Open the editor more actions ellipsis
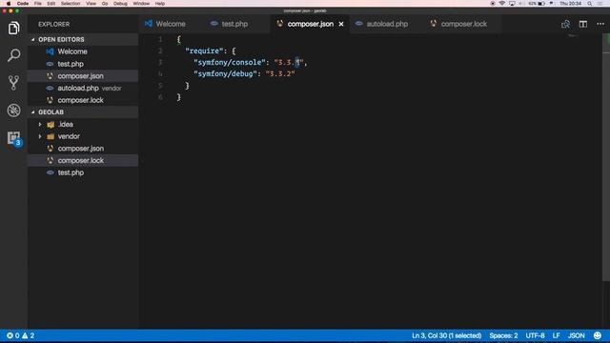This screenshot has height=343, width=610. [600, 24]
